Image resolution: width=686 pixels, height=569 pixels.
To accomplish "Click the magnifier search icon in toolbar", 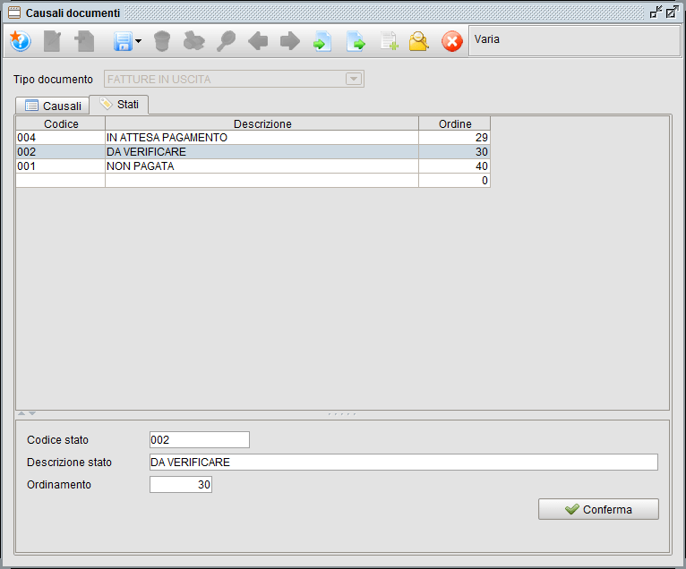I will (x=419, y=41).
